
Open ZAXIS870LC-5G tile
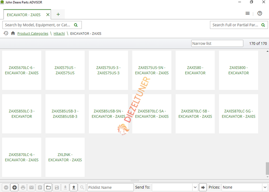[239, 114]
